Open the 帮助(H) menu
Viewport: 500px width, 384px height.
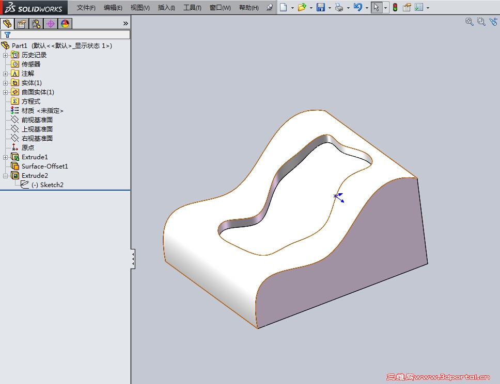pyautogui.click(x=249, y=8)
